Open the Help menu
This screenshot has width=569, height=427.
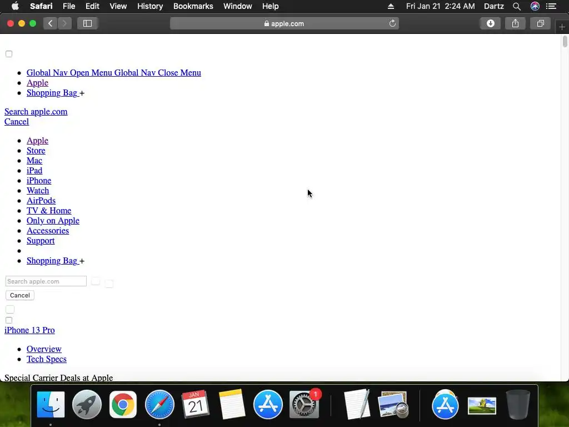[x=271, y=6]
